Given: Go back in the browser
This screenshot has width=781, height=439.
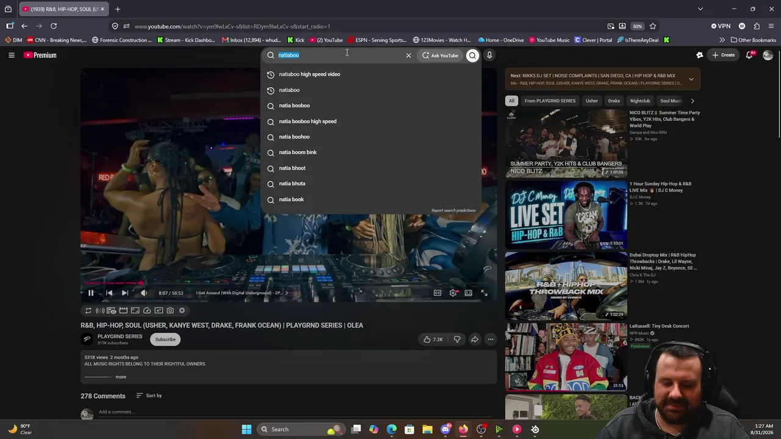Looking at the screenshot, I should tap(24, 26).
